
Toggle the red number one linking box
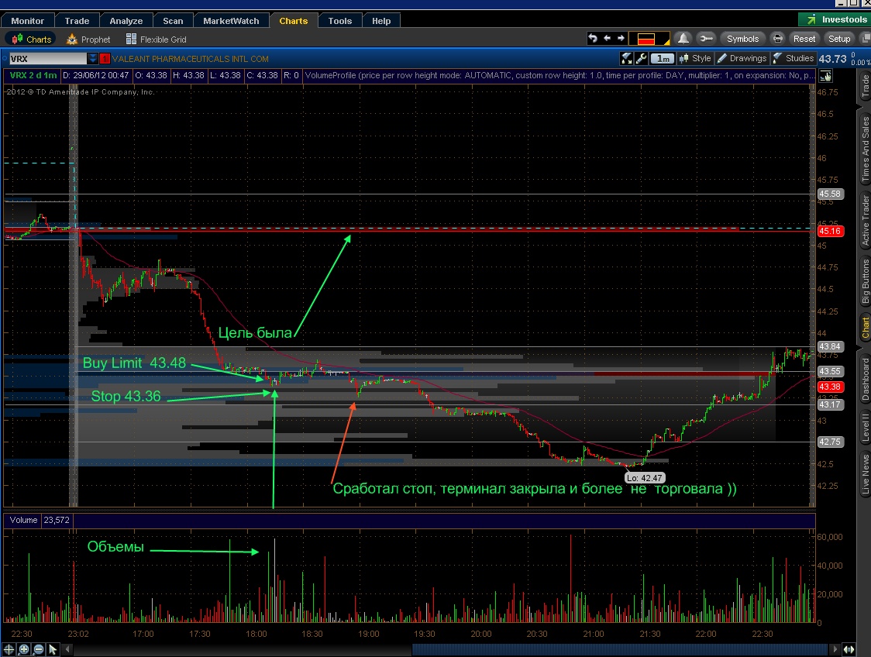pos(105,58)
